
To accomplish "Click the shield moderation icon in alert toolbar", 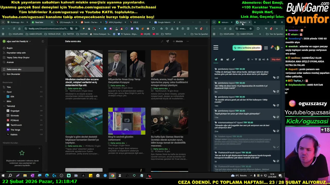I will click(249, 60).
